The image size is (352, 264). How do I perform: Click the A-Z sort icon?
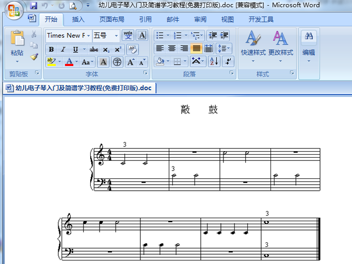tap(214, 61)
